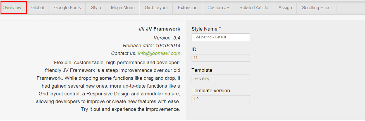
Task: Select the Custom JS tab
Action: tap(218, 8)
